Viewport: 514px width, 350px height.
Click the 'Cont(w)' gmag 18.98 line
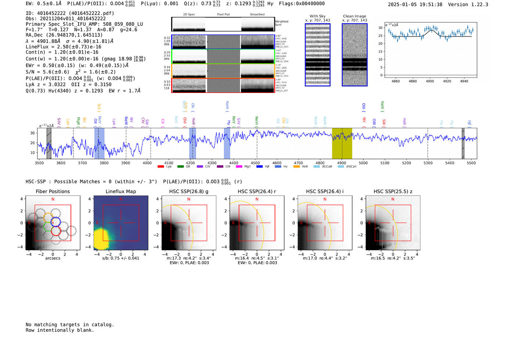(x=86, y=59)
